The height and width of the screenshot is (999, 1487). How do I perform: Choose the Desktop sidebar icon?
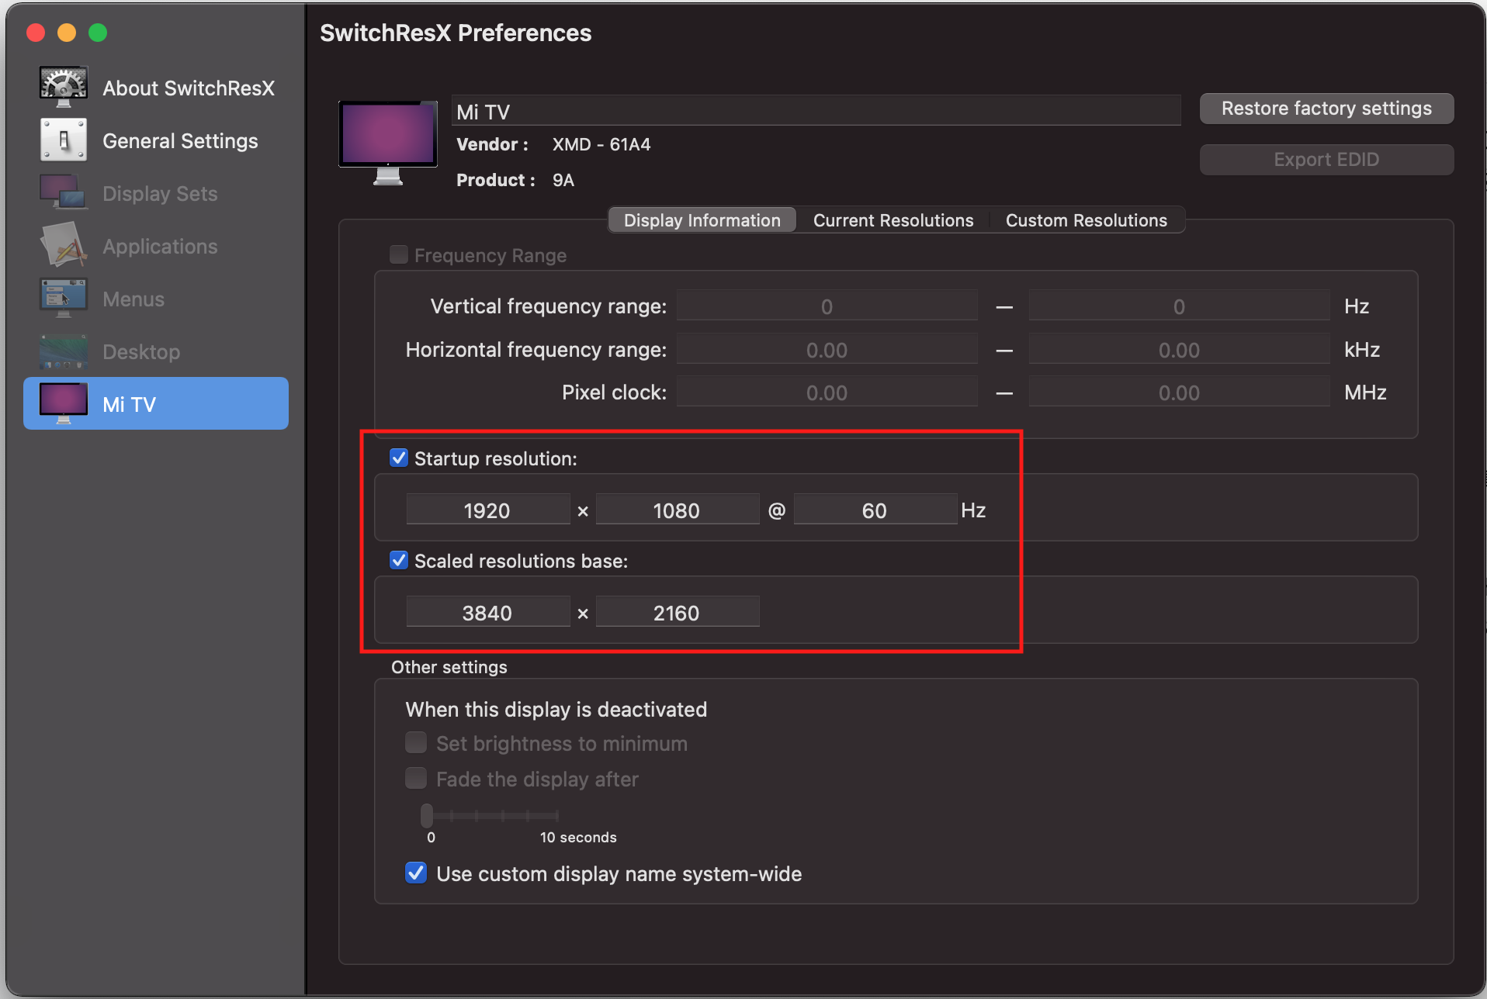64,351
